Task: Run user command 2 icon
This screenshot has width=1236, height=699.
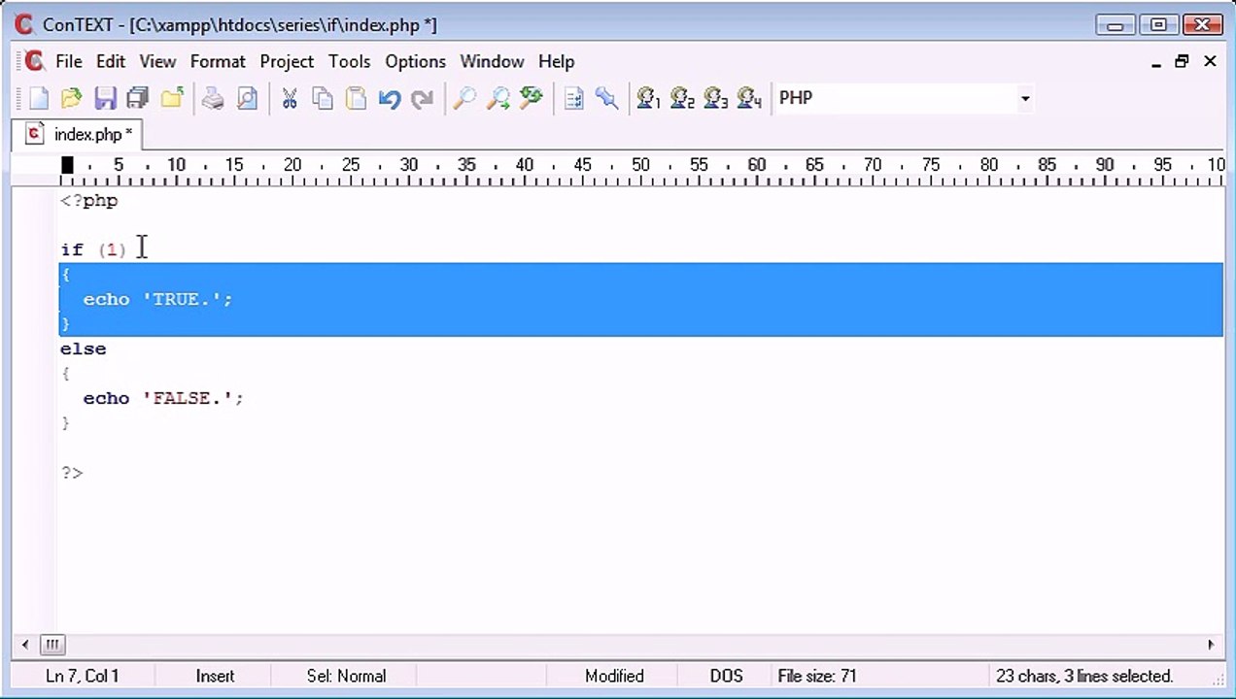Action: [x=682, y=98]
